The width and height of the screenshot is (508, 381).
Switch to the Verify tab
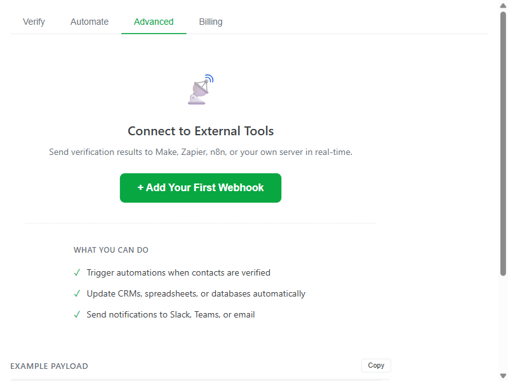point(34,22)
